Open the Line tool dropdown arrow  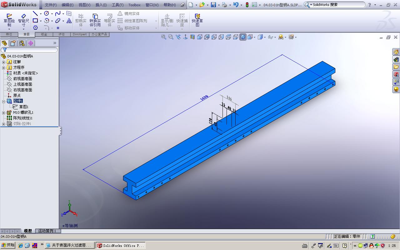(41, 14)
